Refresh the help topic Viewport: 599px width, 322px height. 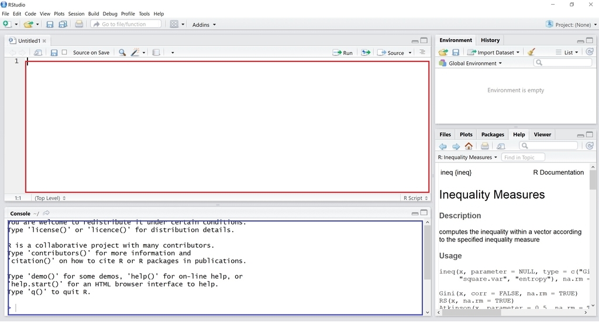click(590, 146)
